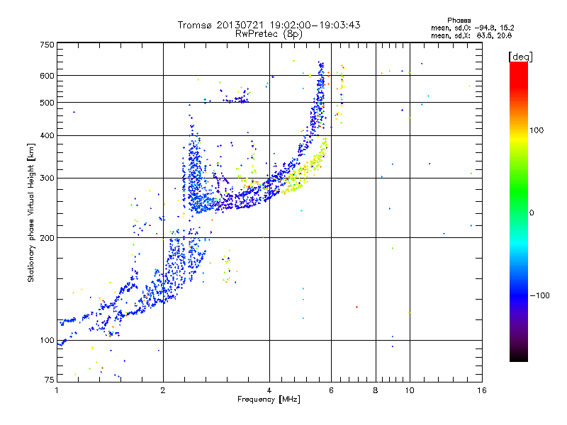Click the x-axis tick label '2'

click(163, 390)
